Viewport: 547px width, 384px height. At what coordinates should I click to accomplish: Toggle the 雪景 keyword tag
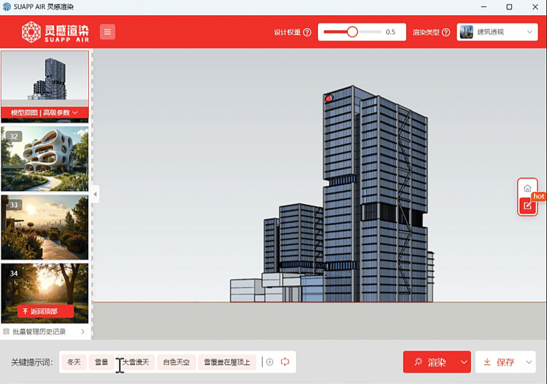point(101,362)
